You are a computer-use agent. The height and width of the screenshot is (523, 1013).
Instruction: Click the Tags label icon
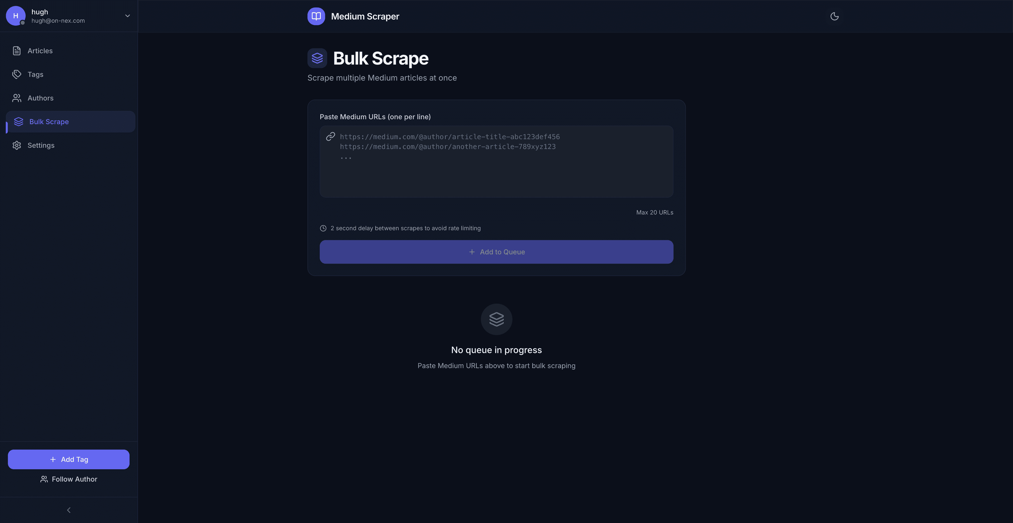click(x=17, y=74)
